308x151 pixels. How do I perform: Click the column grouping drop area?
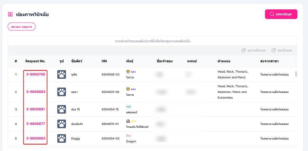(152, 41)
